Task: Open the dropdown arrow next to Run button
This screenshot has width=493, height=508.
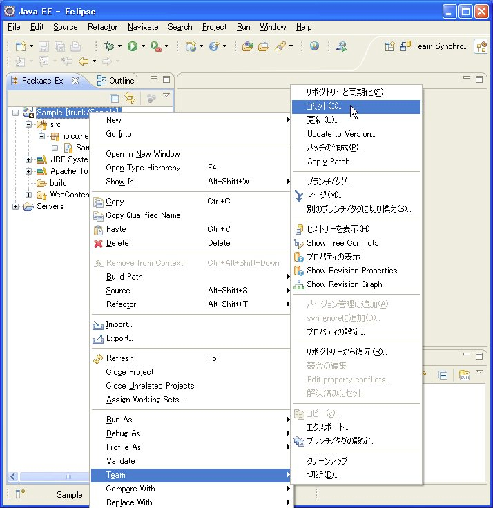Action: (x=143, y=46)
